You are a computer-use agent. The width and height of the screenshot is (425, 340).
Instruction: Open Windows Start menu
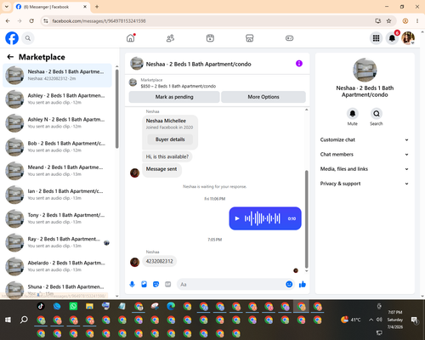(x=8, y=320)
